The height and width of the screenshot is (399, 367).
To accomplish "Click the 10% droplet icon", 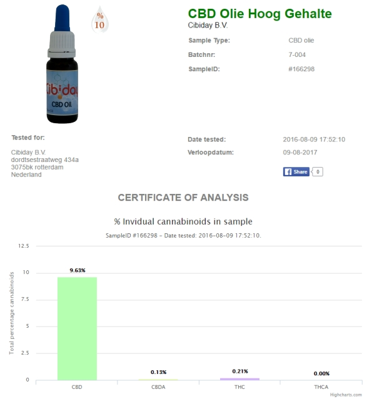I will point(99,20).
